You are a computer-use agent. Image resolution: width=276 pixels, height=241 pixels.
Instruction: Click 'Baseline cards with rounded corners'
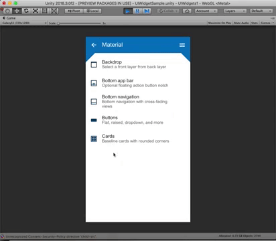135,141
